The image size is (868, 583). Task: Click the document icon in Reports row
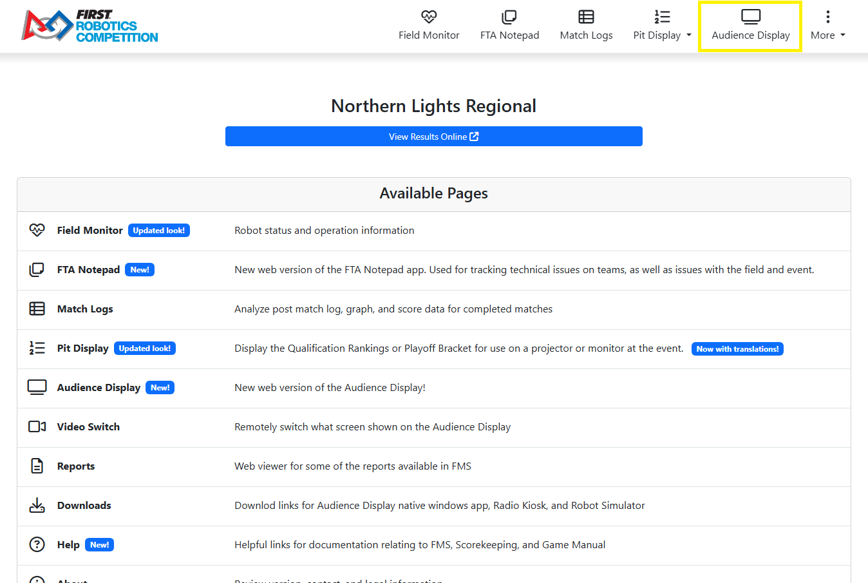[x=37, y=466]
